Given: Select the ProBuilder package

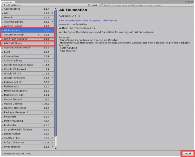Looking at the screenshot, I should point(28,125).
